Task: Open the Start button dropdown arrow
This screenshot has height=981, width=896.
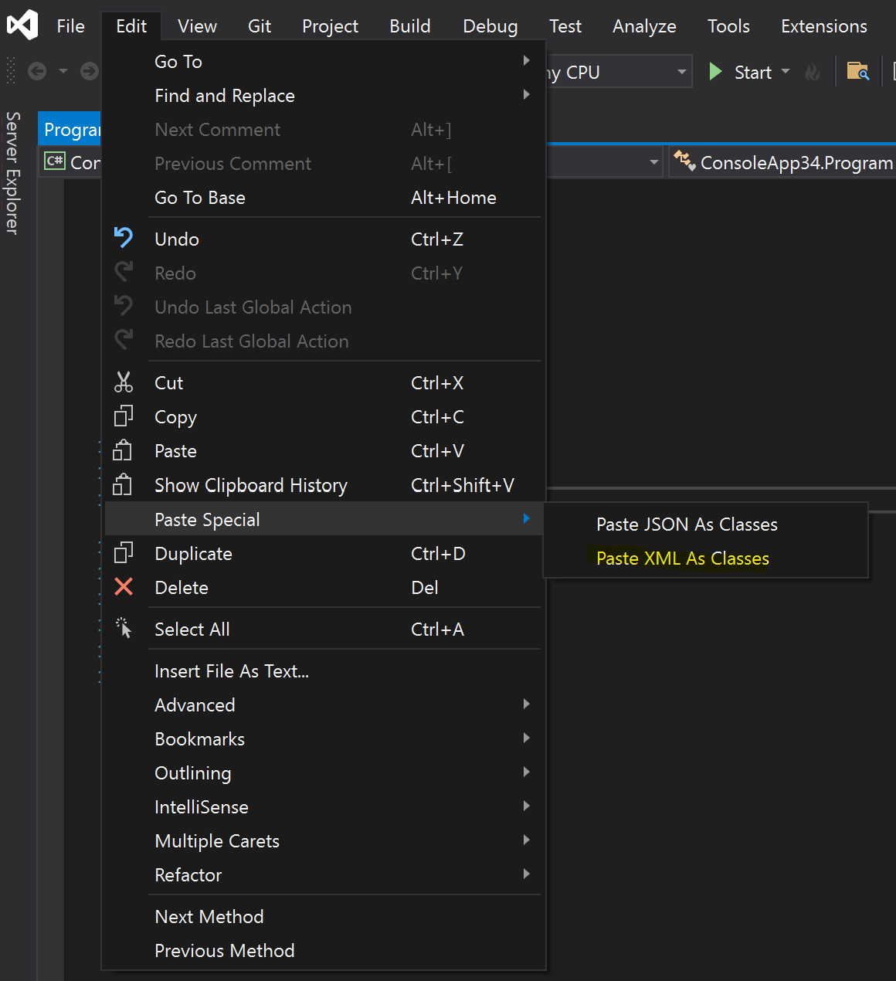Action: coord(786,71)
